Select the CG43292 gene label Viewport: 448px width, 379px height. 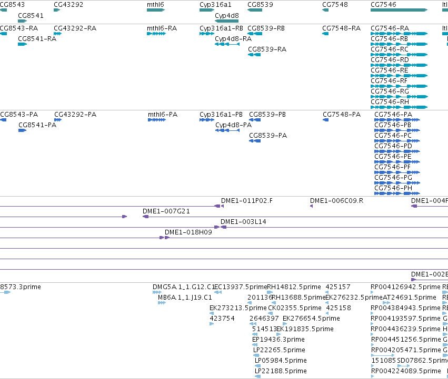click(x=68, y=5)
